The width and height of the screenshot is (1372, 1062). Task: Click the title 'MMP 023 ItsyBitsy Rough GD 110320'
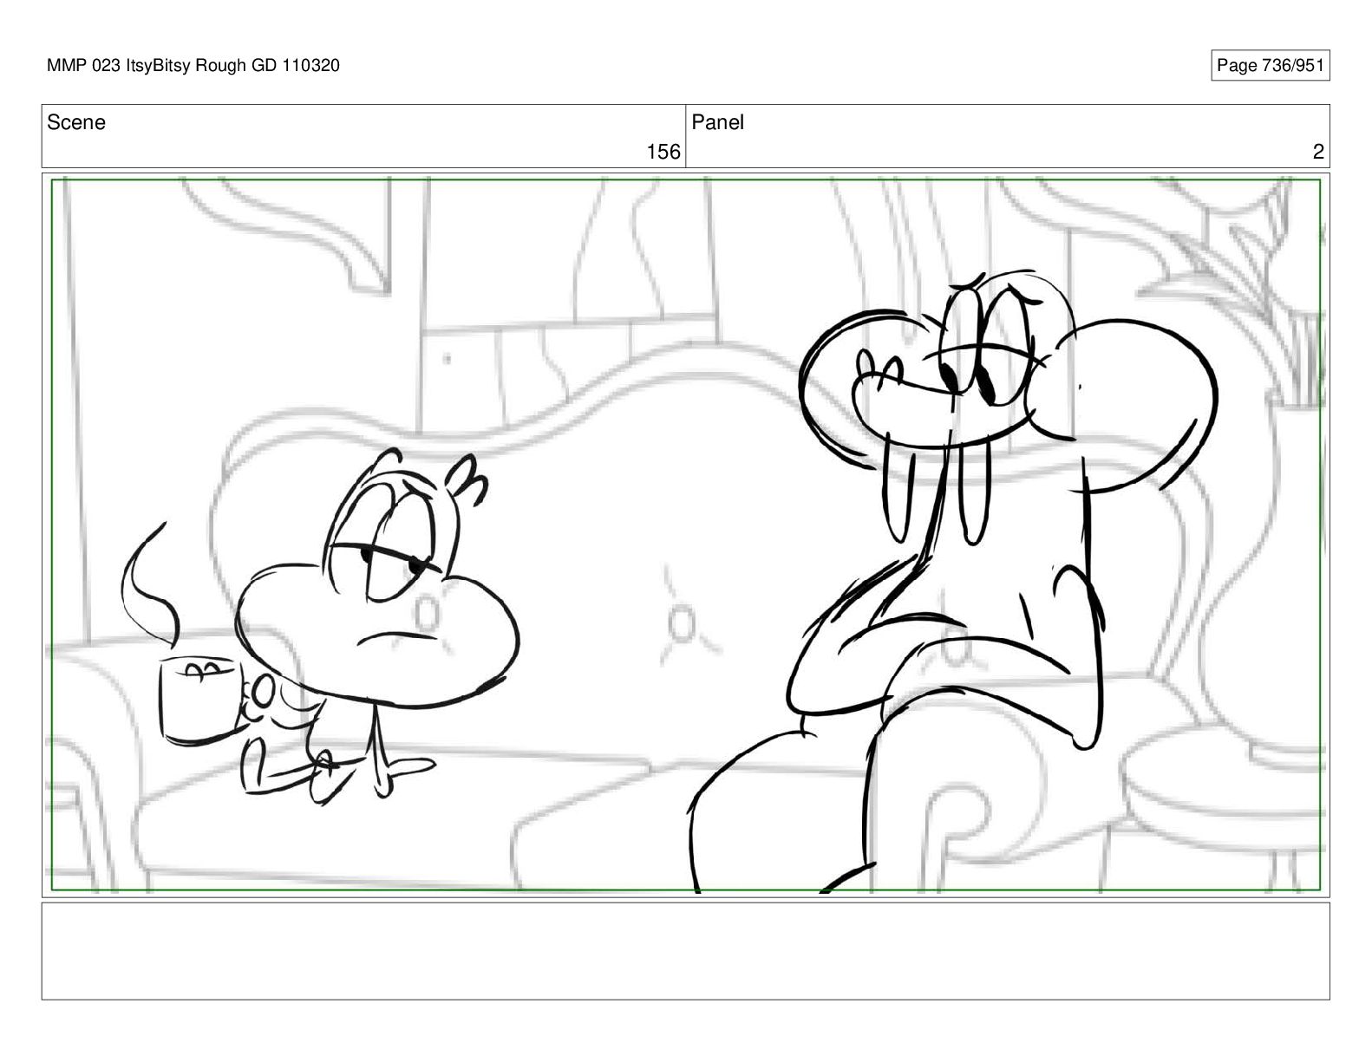coord(193,65)
